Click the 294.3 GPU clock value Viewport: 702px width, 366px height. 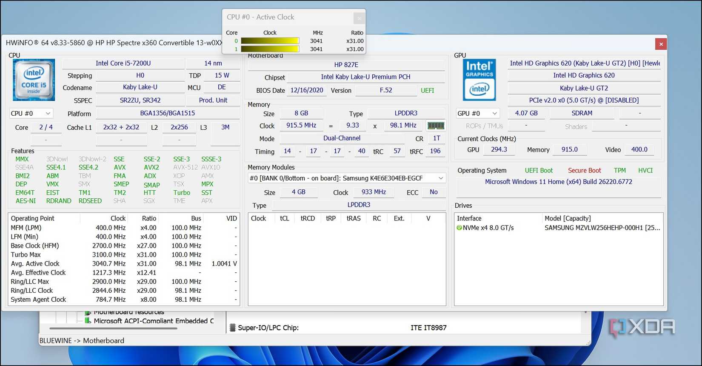coord(499,149)
